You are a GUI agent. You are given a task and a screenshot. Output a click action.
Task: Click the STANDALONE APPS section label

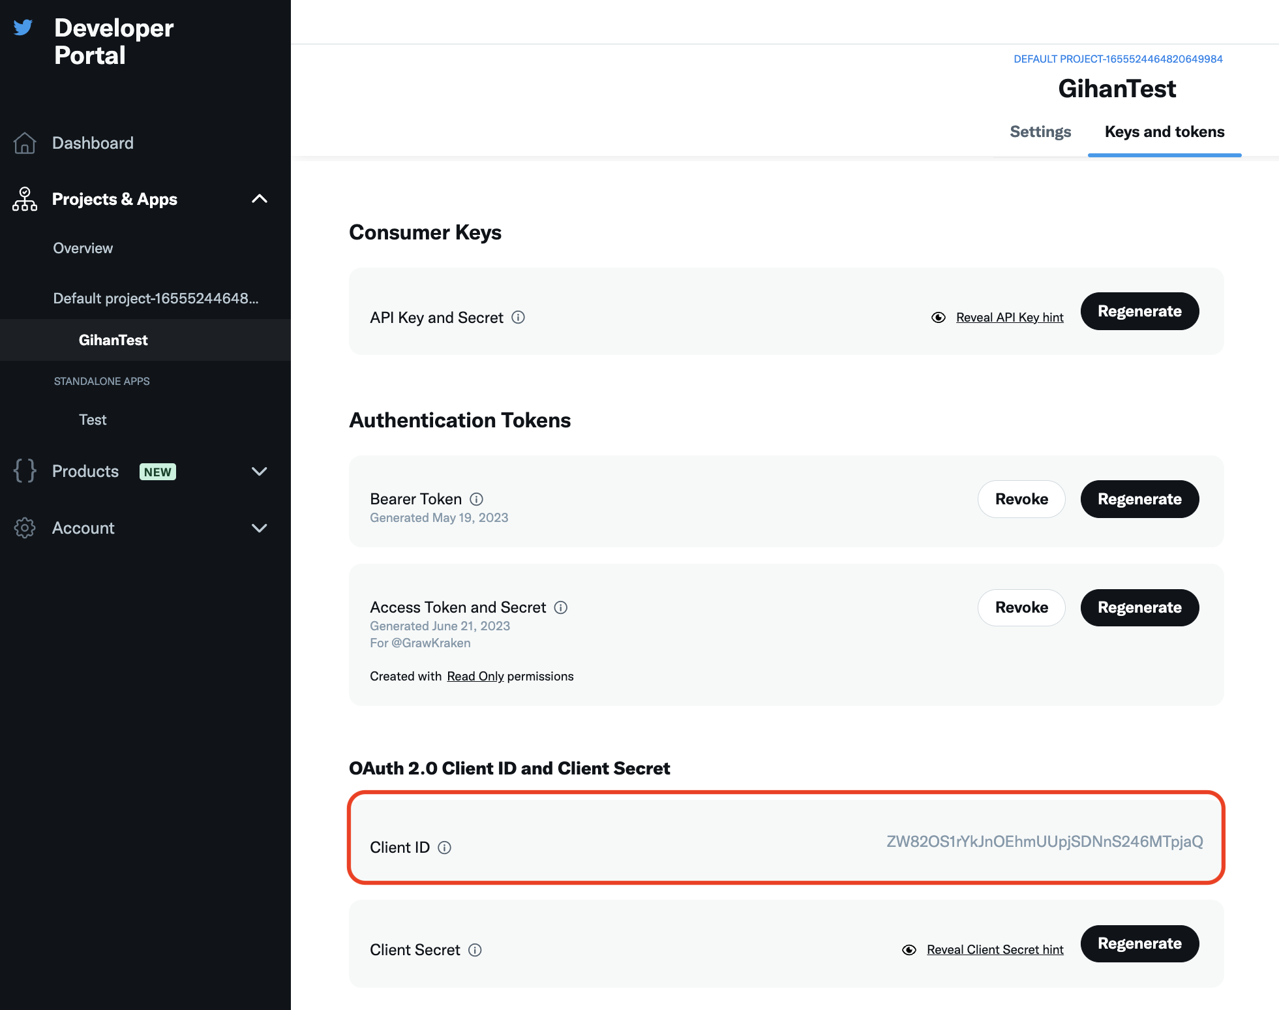[x=102, y=381]
